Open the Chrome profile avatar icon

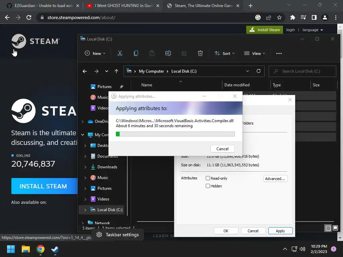point(325,17)
